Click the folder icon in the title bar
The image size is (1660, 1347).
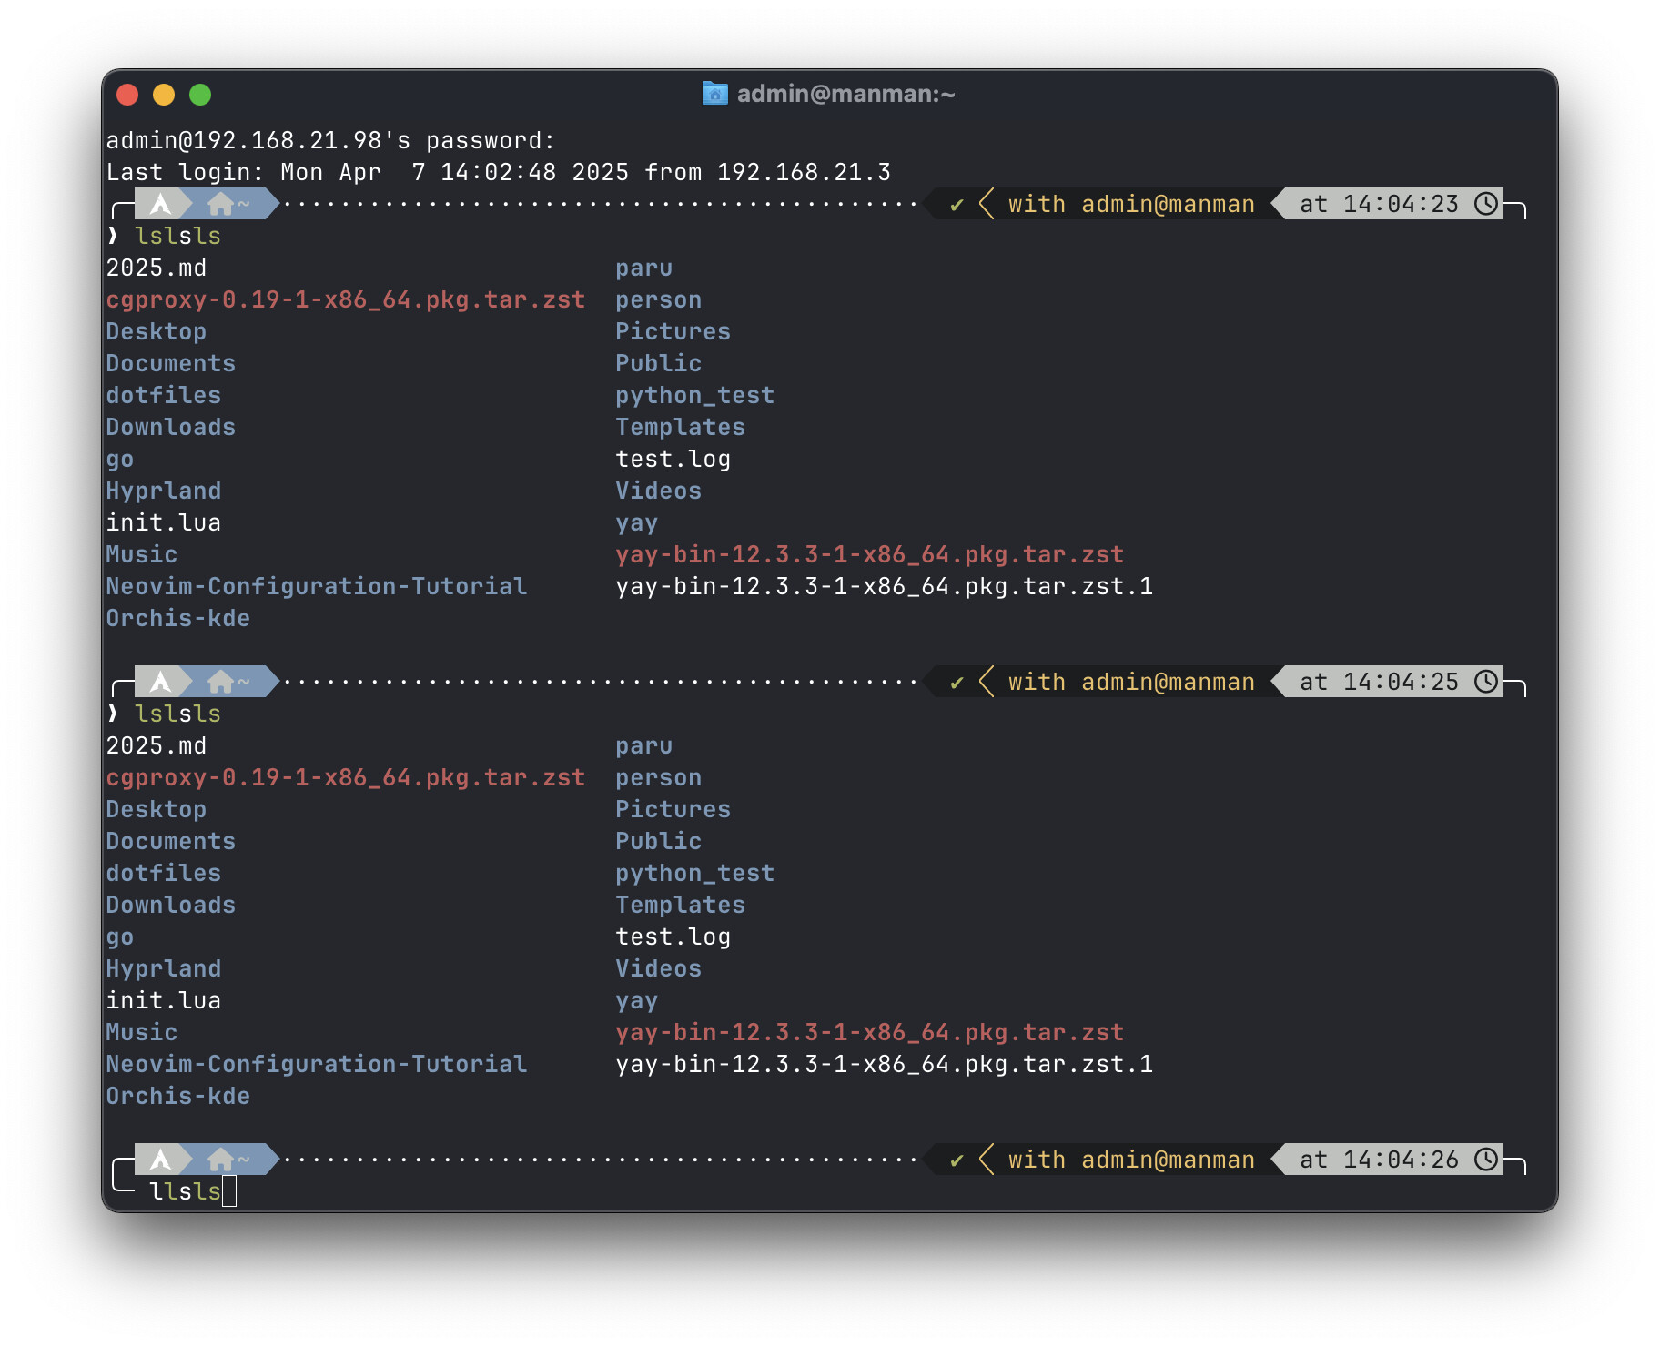[x=715, y=94]
